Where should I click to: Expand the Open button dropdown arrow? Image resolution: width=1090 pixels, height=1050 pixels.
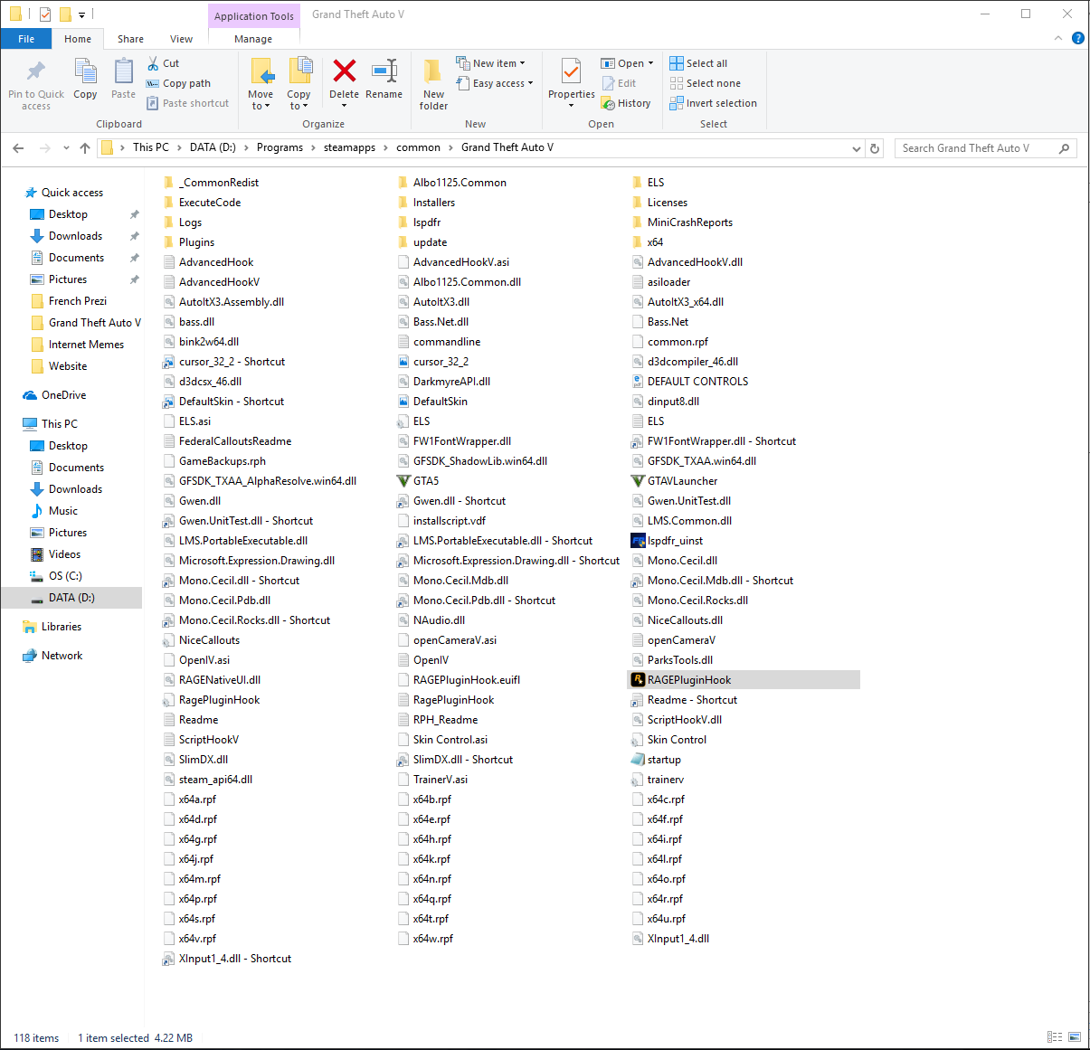[650, 63]
